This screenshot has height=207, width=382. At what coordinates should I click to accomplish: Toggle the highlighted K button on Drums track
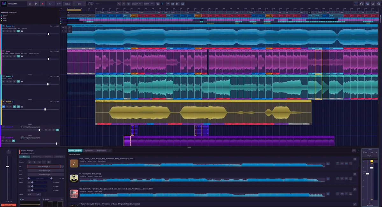(x=18, y=31)
